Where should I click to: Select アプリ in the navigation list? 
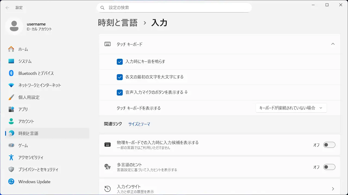(x=23, y=109)
